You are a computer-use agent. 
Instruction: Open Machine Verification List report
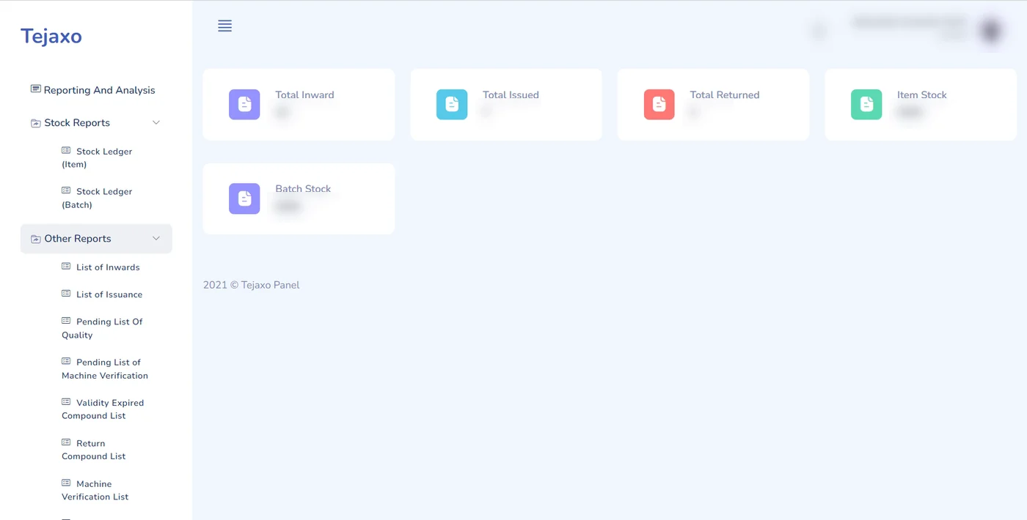[95, 490]
